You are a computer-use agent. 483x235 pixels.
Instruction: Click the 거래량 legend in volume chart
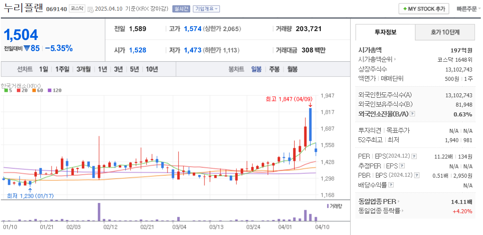(x=335, y=206)
